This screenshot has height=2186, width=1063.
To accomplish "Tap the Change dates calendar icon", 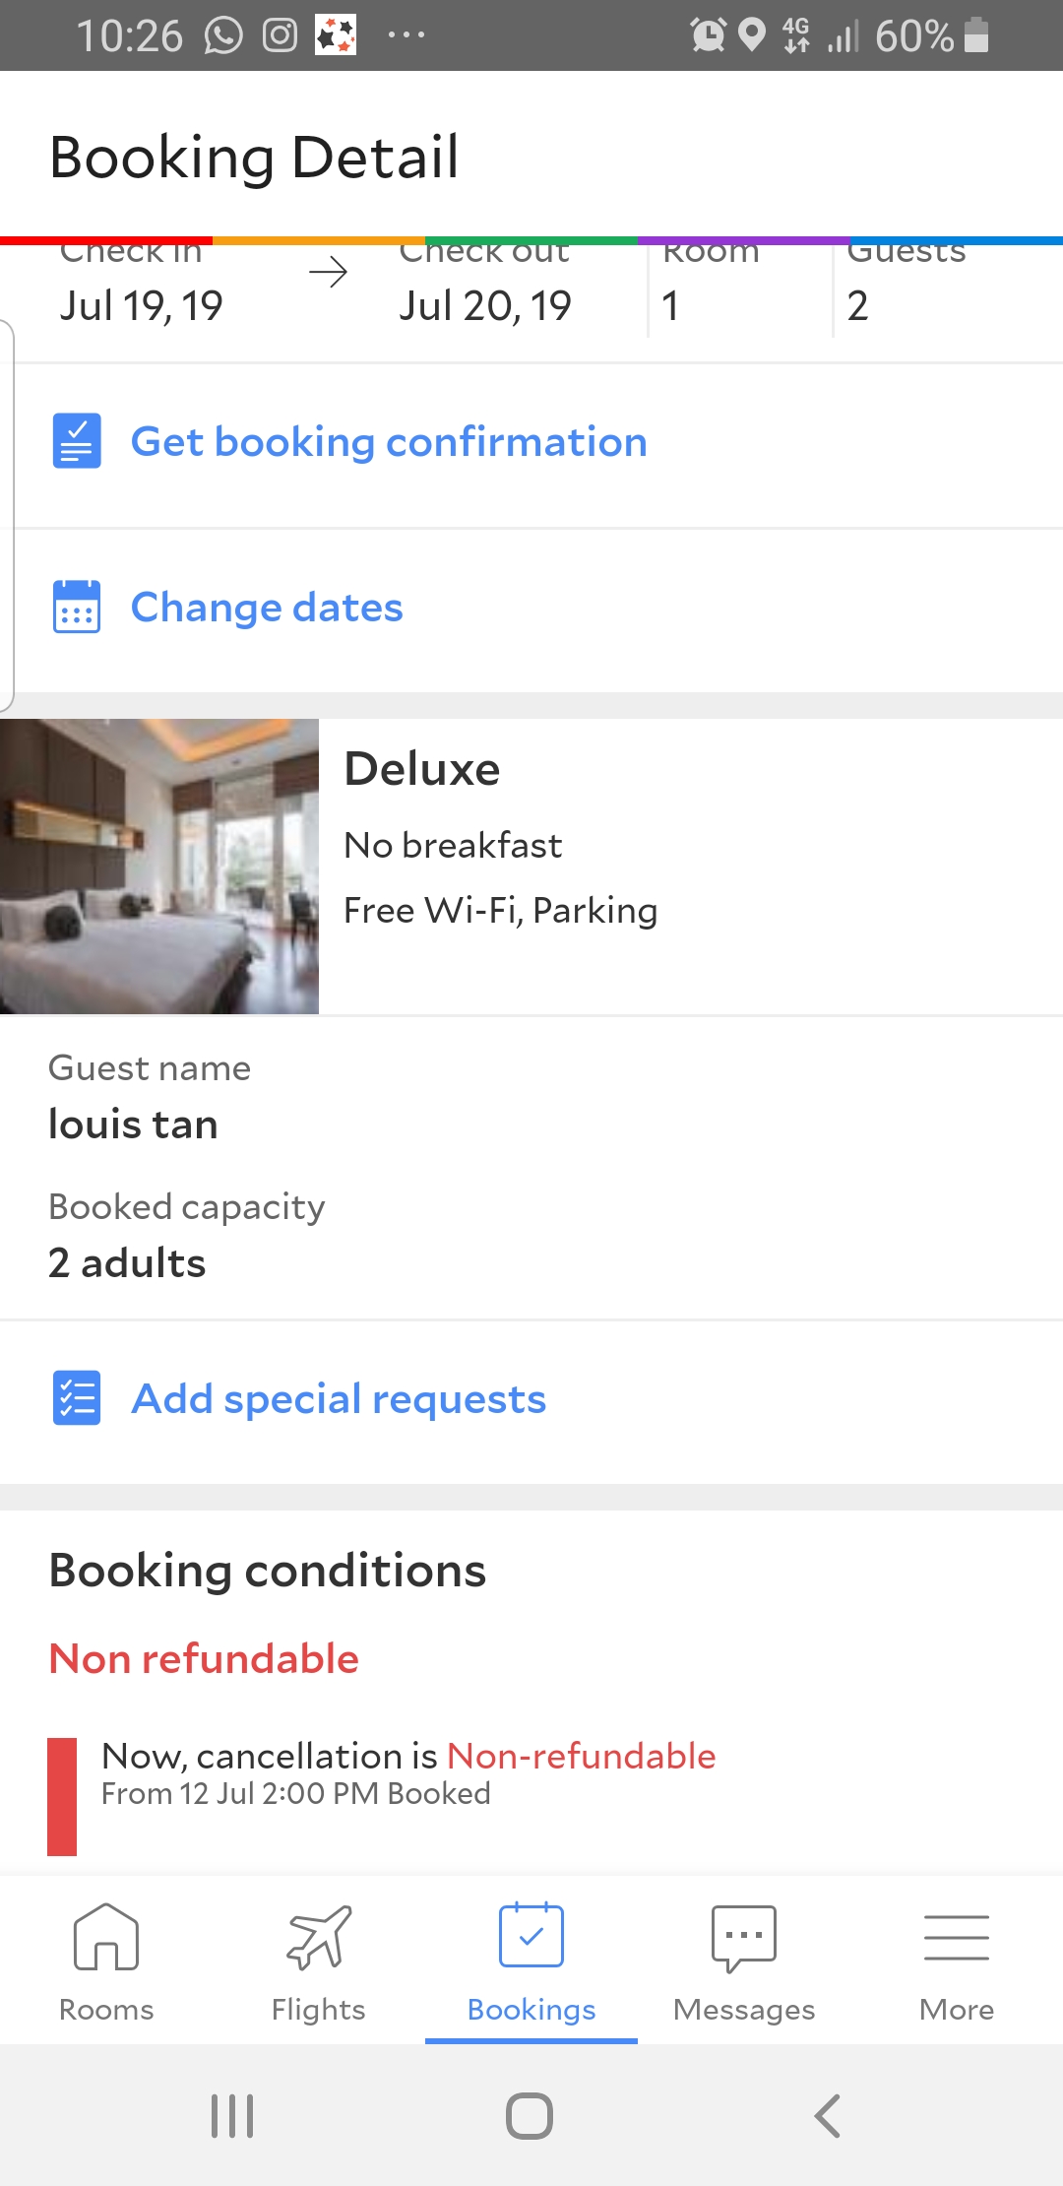I will 77,607.
